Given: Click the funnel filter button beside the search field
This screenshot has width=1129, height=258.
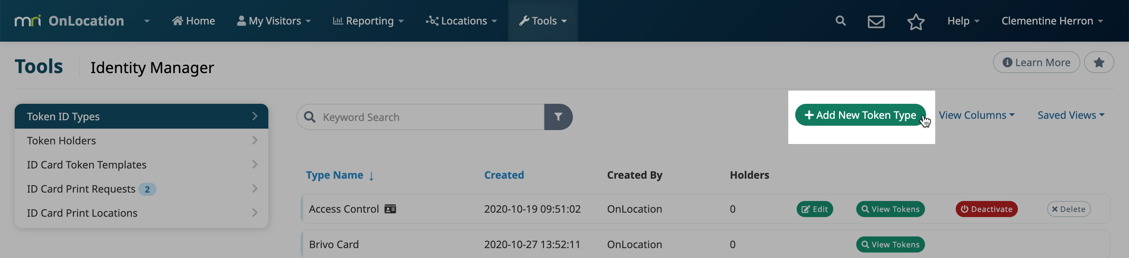Looking at the screenshot, I should pos(558,117).
